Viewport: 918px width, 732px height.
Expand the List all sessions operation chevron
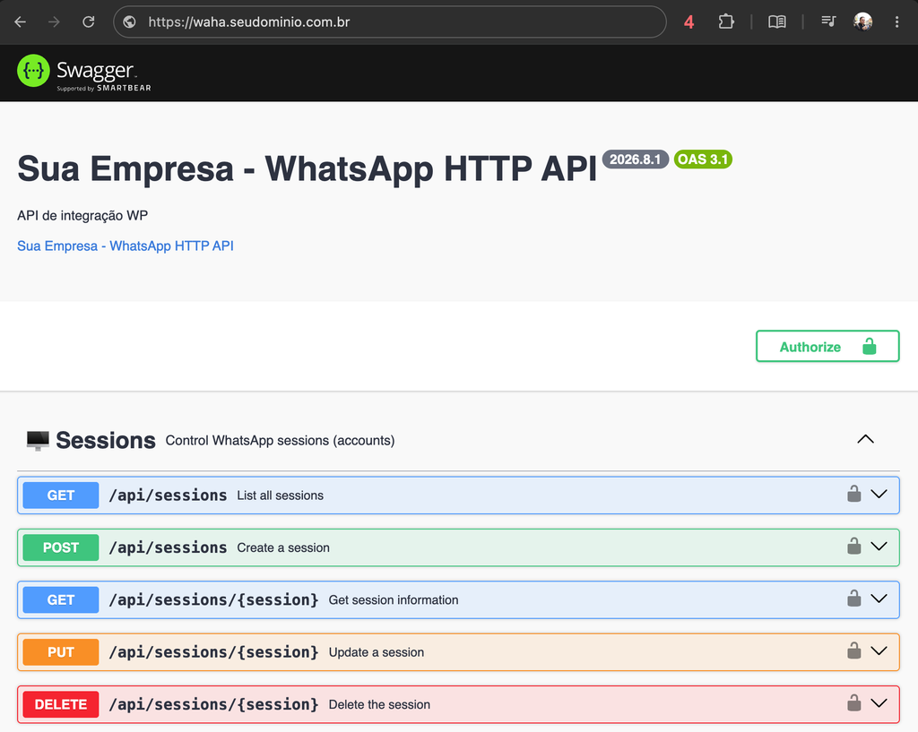879,495
